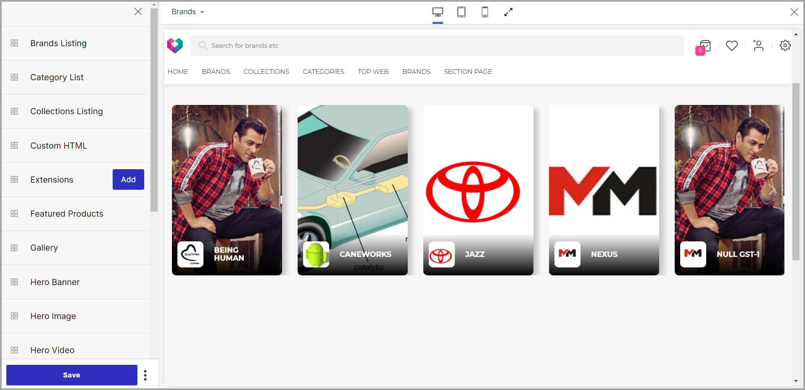Expand preview to fullscreen

(x=508, y=12)
